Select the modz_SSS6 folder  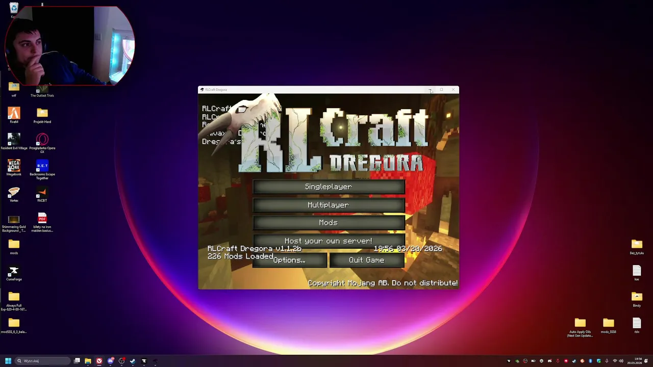608,325
